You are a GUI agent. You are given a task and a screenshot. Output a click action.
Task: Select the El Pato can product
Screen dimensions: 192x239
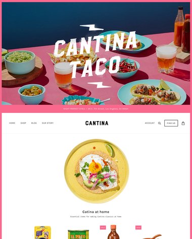click(78, 234)
